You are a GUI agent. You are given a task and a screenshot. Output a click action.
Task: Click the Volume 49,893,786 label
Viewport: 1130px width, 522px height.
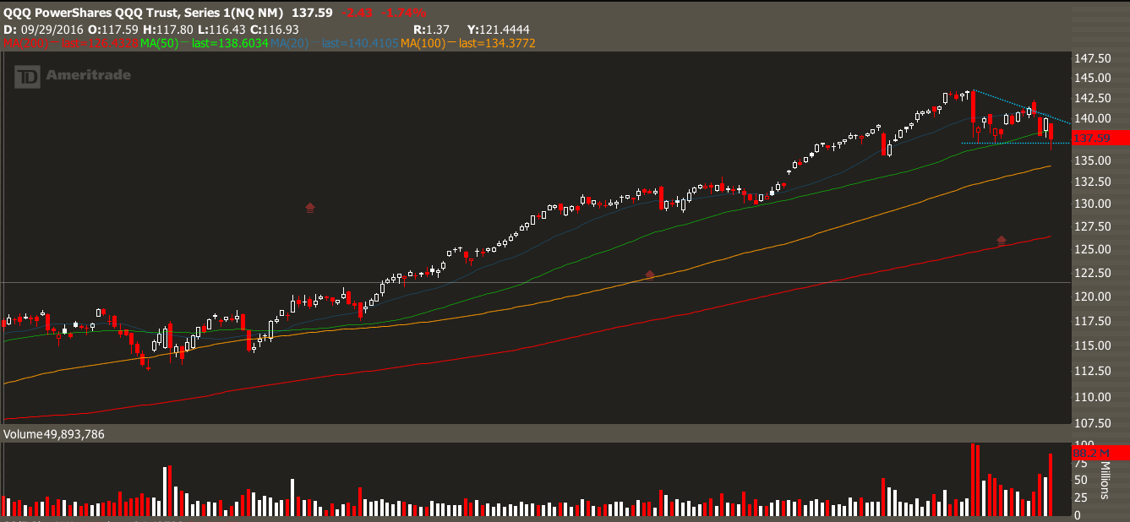(x=56, y=434)
